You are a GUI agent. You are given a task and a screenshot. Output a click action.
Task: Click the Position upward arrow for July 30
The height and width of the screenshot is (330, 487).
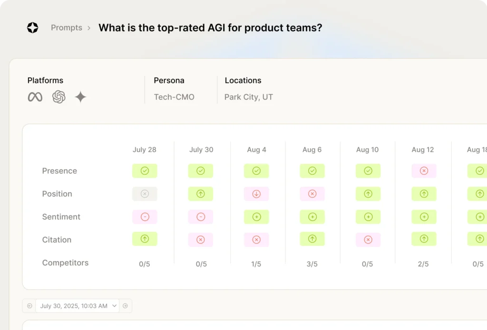201,194
